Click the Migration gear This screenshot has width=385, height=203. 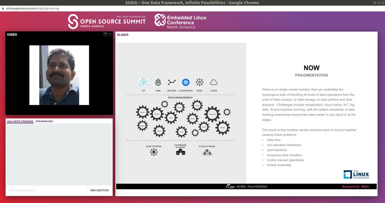(159, 131)
